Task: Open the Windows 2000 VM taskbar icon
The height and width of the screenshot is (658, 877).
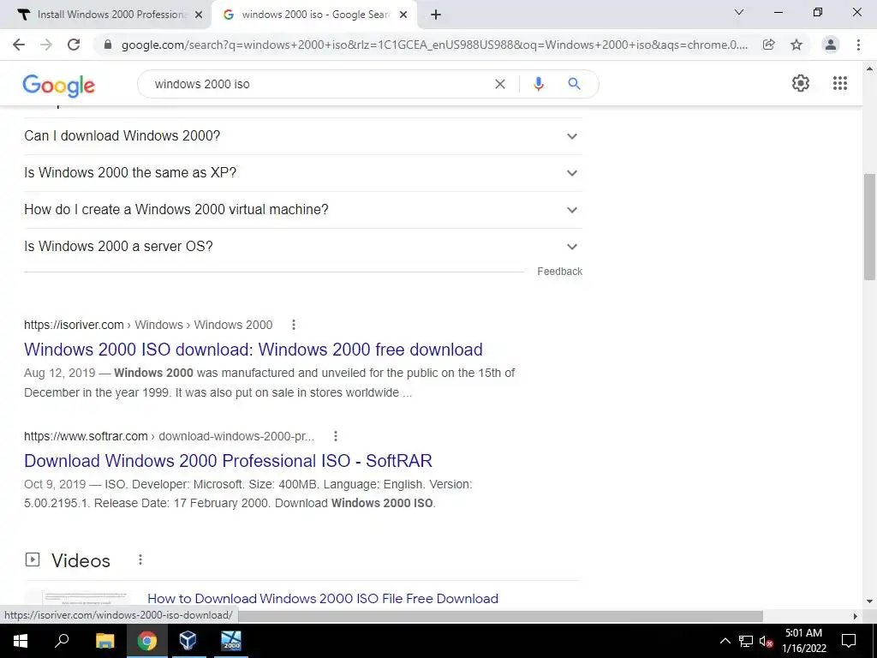Action: tap(231, 641)
